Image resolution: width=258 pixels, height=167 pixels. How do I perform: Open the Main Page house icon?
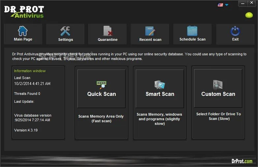(x=22, y=31)
